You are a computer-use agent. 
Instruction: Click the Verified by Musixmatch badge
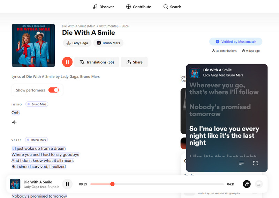(236, 42)
